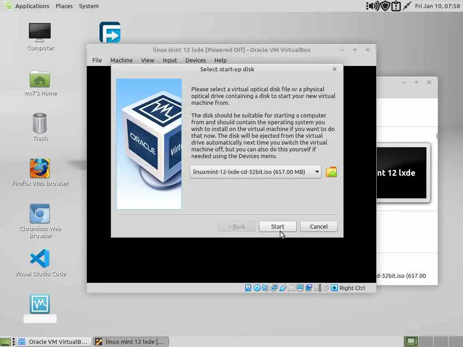
Task: Click the greyed-out Back button
Action: click(236, 227)
